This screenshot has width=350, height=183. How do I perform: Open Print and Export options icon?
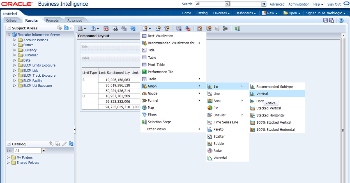pyautogui.click(x=124, y=28)
